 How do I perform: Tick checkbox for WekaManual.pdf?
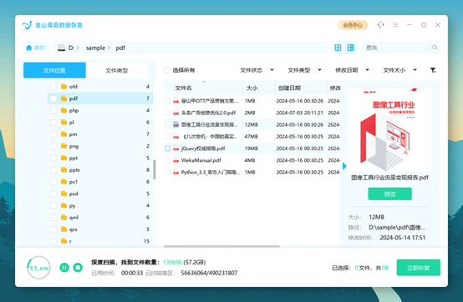click(167, 160)
